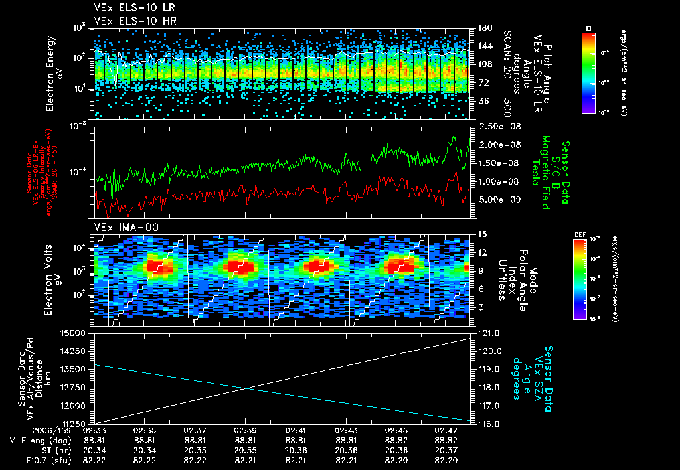
Task: Click the 15000 km altitude tick label
Action: (x=72, y=333)
